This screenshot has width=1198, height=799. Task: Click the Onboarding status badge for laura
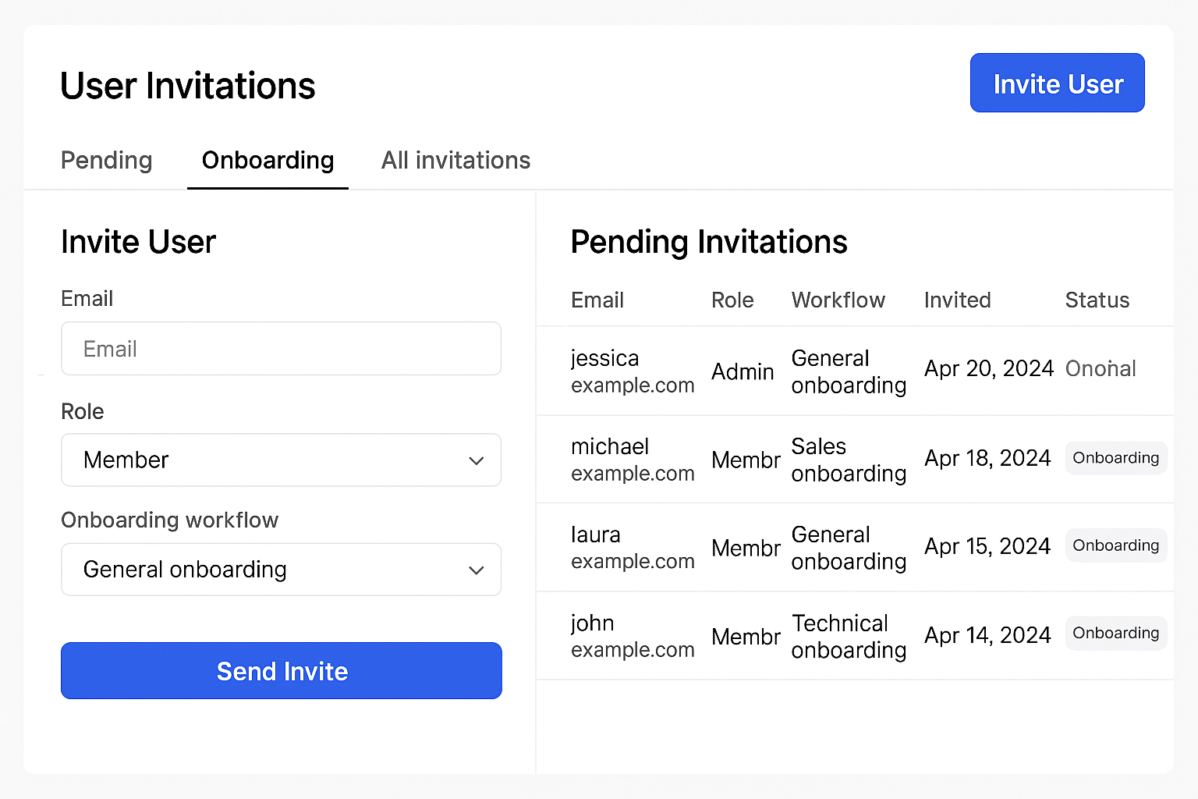pos(1115,545)
